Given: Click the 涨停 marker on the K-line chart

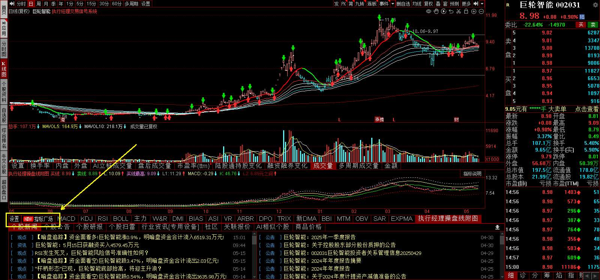Looking at the screenshot, I should point(379,120).
